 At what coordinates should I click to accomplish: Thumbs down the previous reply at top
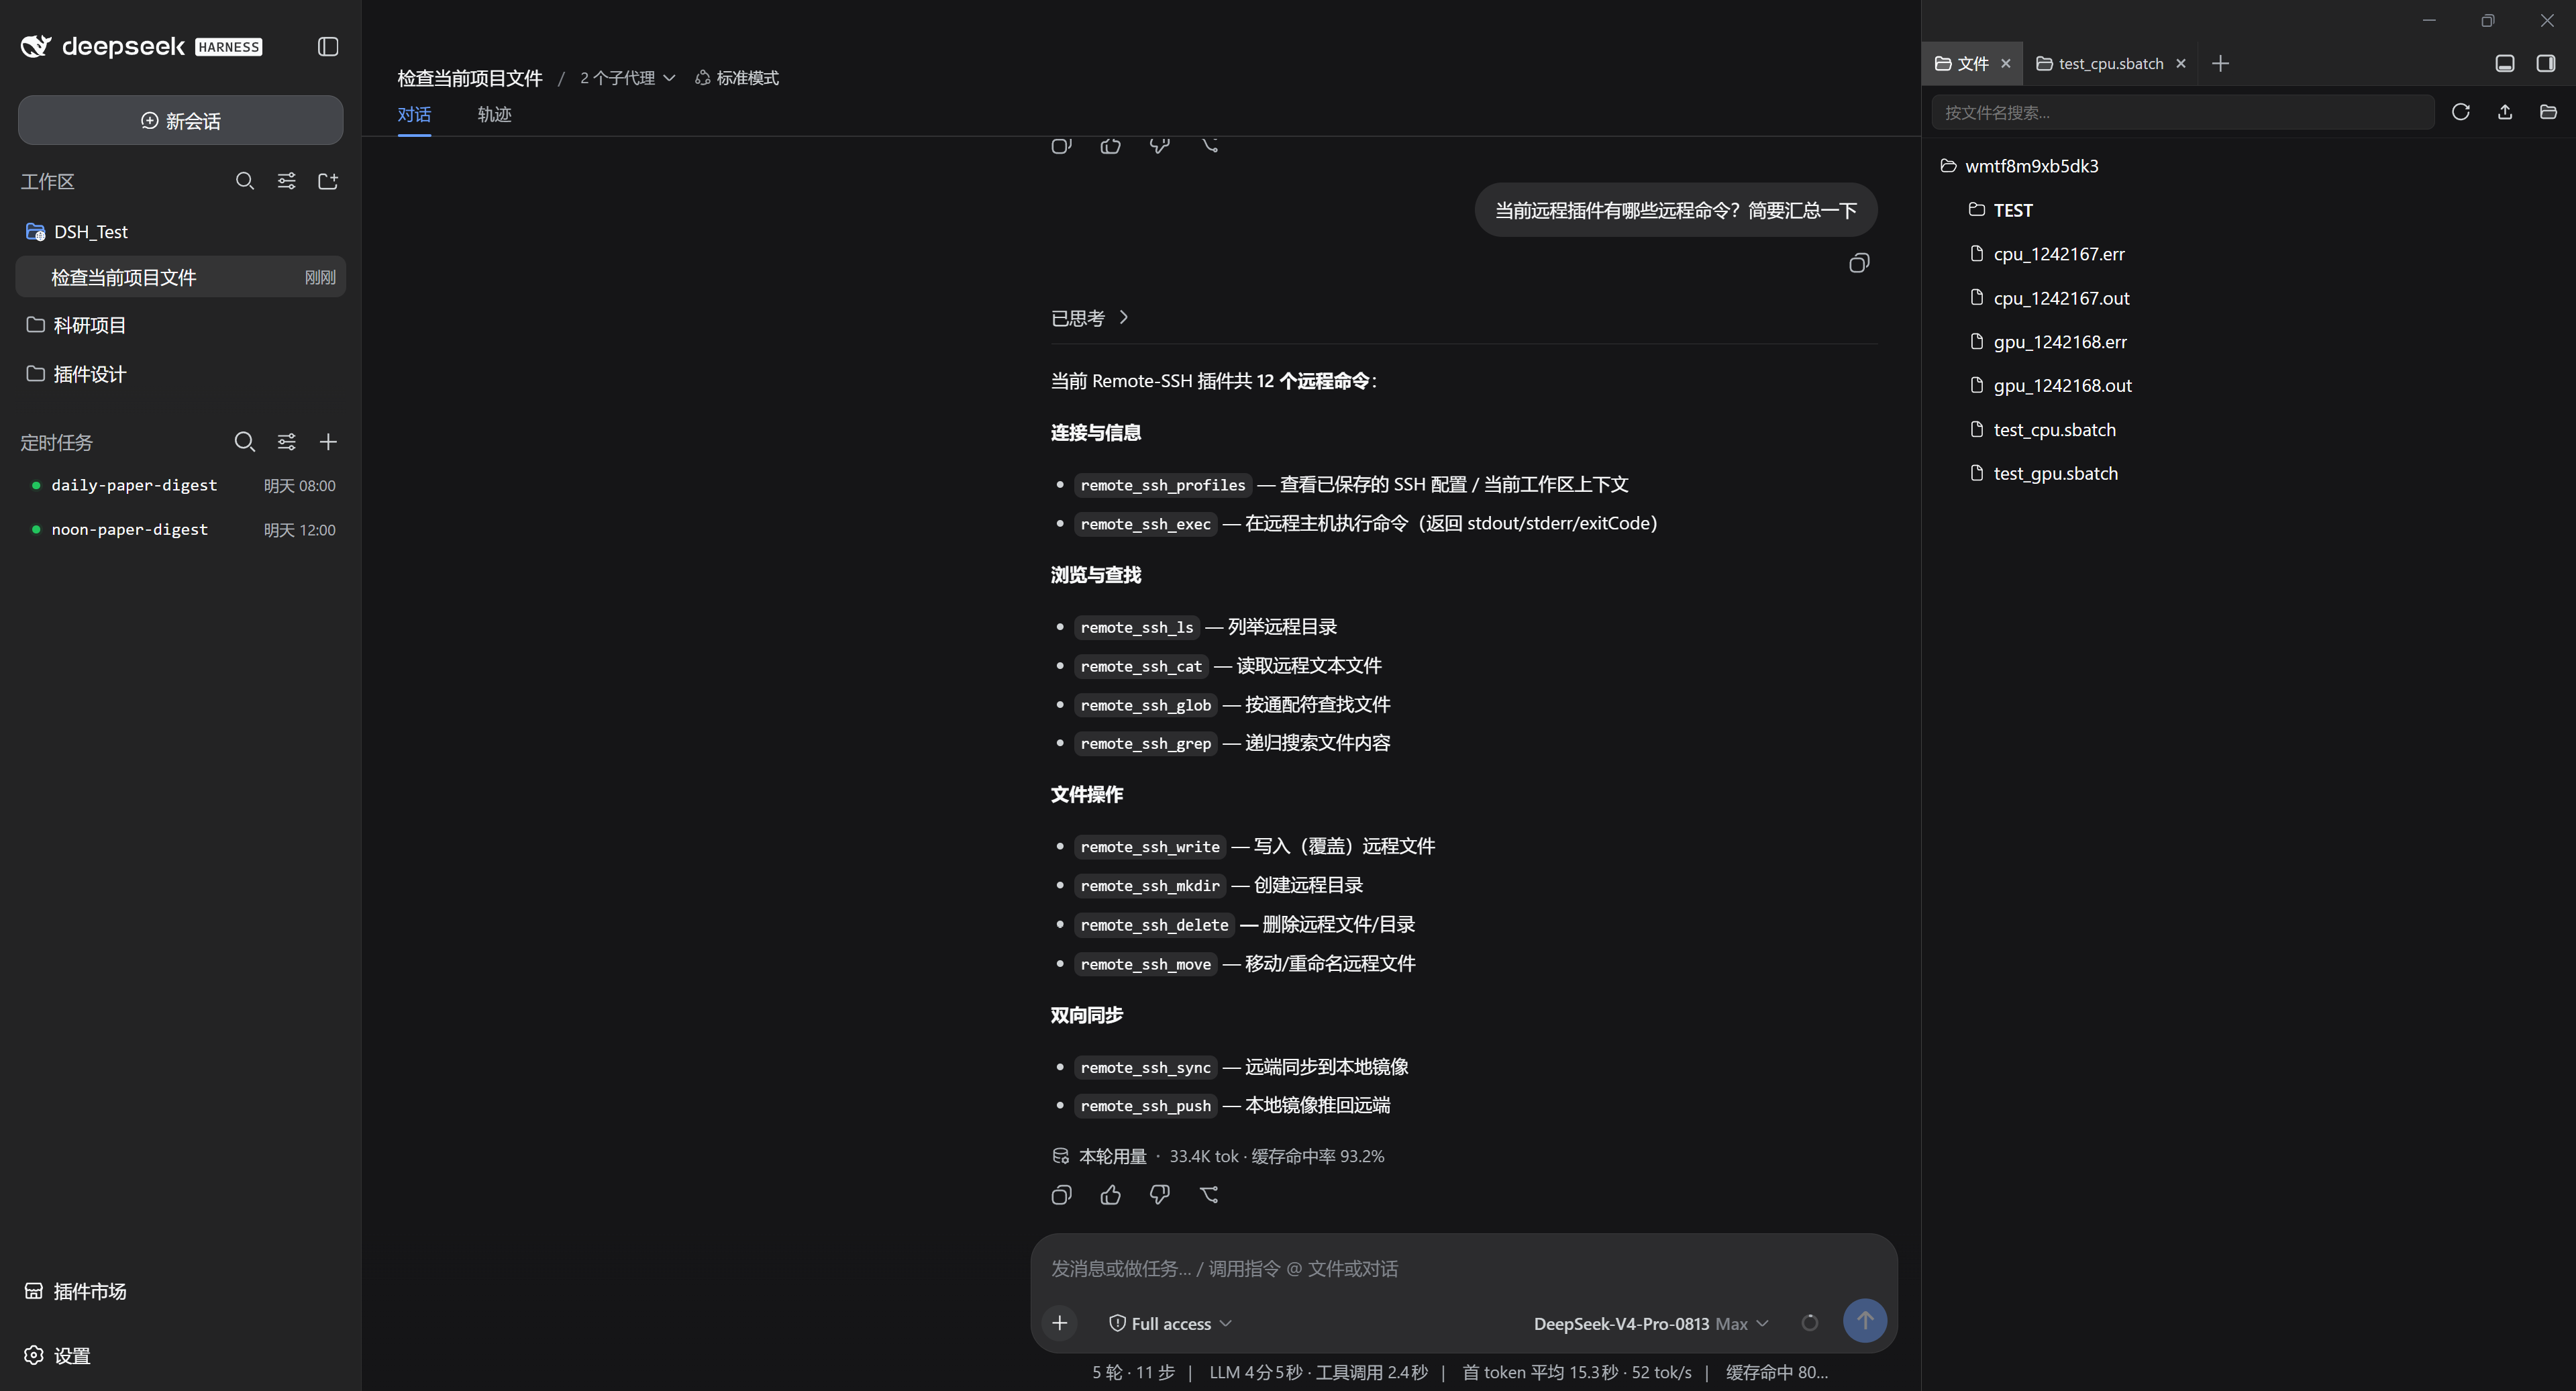(1159, 146)
